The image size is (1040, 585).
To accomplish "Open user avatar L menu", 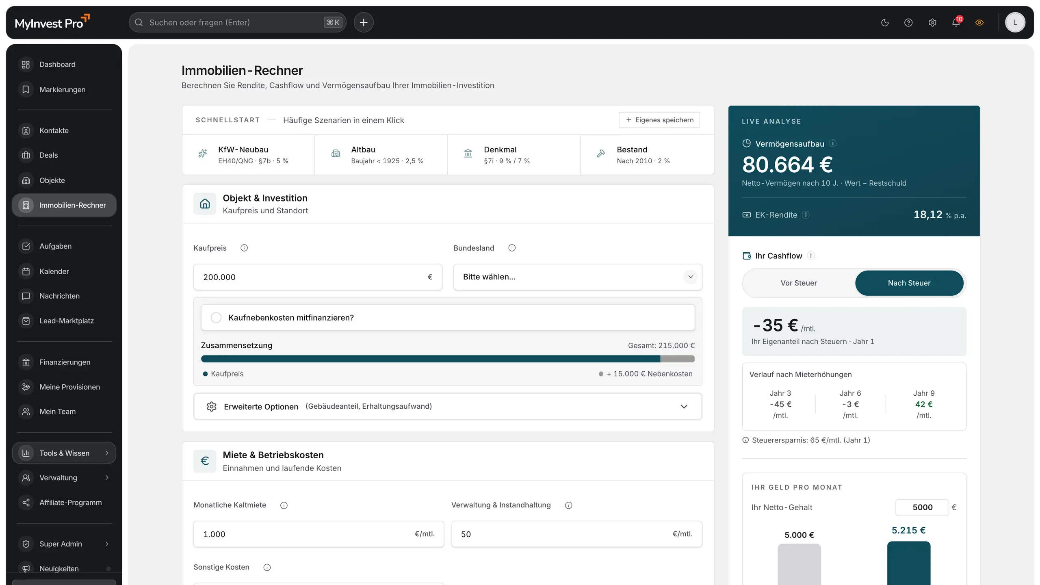I will click(1015, 22).
